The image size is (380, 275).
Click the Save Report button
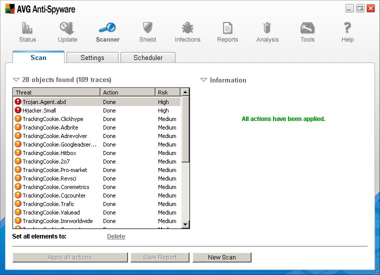[x=160, y=257]
